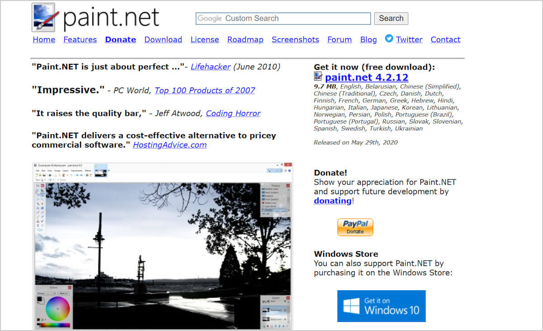Click the 'Get it now (free download):' heading
Screen dimensions: 543x331
tap(374, 67)
